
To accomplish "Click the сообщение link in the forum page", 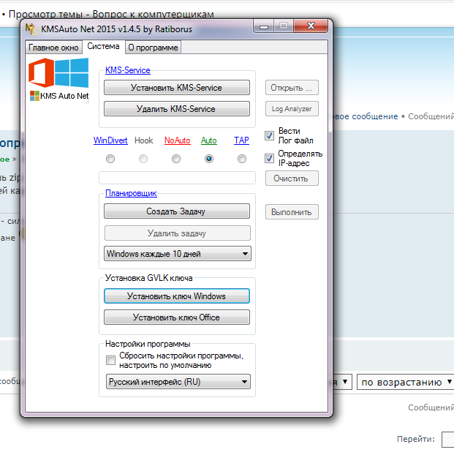I will pyautogui.click(x=366, y=116).
